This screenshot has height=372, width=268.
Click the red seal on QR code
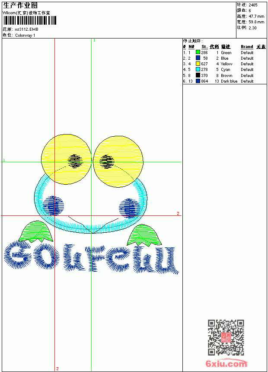(x=226, y=337)
